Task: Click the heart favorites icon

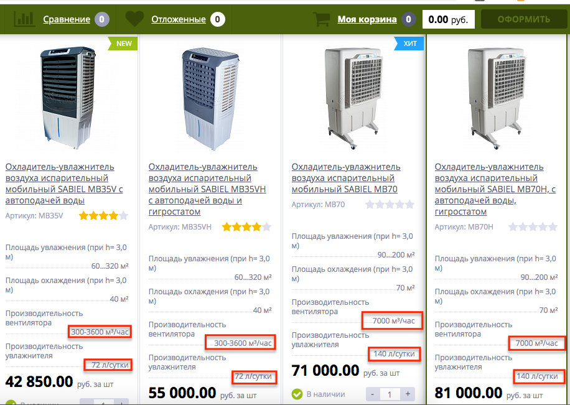Action: [x=134, y=19]
